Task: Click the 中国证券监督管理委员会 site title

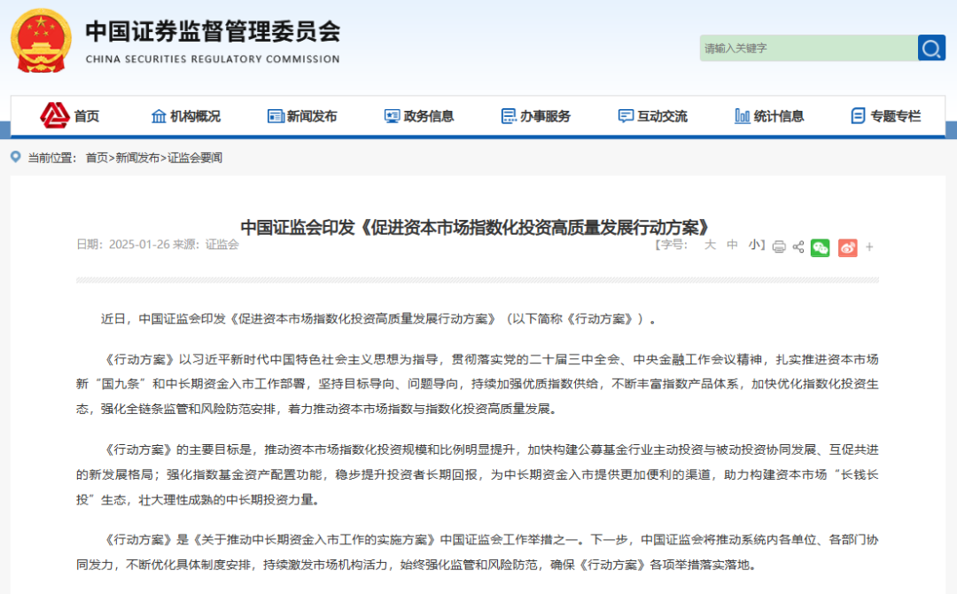Action: (213, 31)
